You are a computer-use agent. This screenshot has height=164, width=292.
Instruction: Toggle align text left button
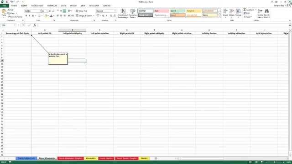[58, 16]
